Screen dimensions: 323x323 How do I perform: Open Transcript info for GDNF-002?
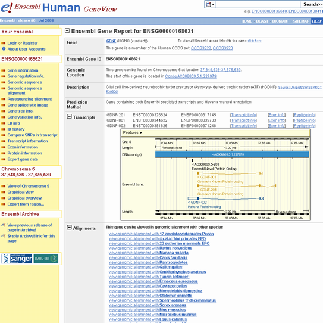point(243,126)
